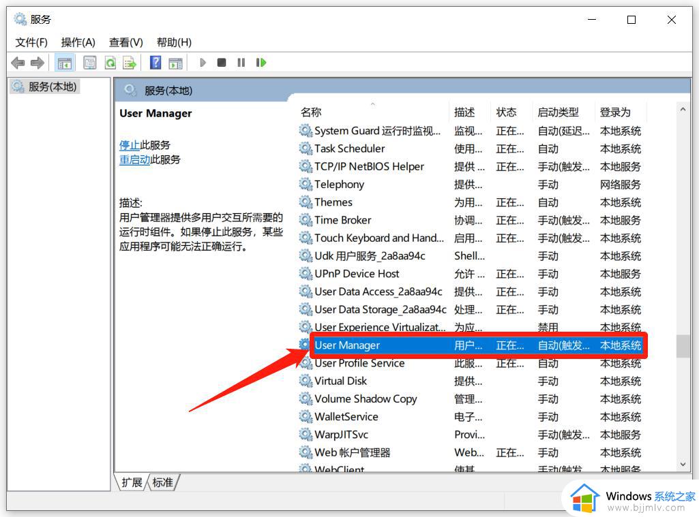Click the scrollbar up arrow
This screenshot has height=517, width=699.
pyautogui.click(x=683, y=109)
